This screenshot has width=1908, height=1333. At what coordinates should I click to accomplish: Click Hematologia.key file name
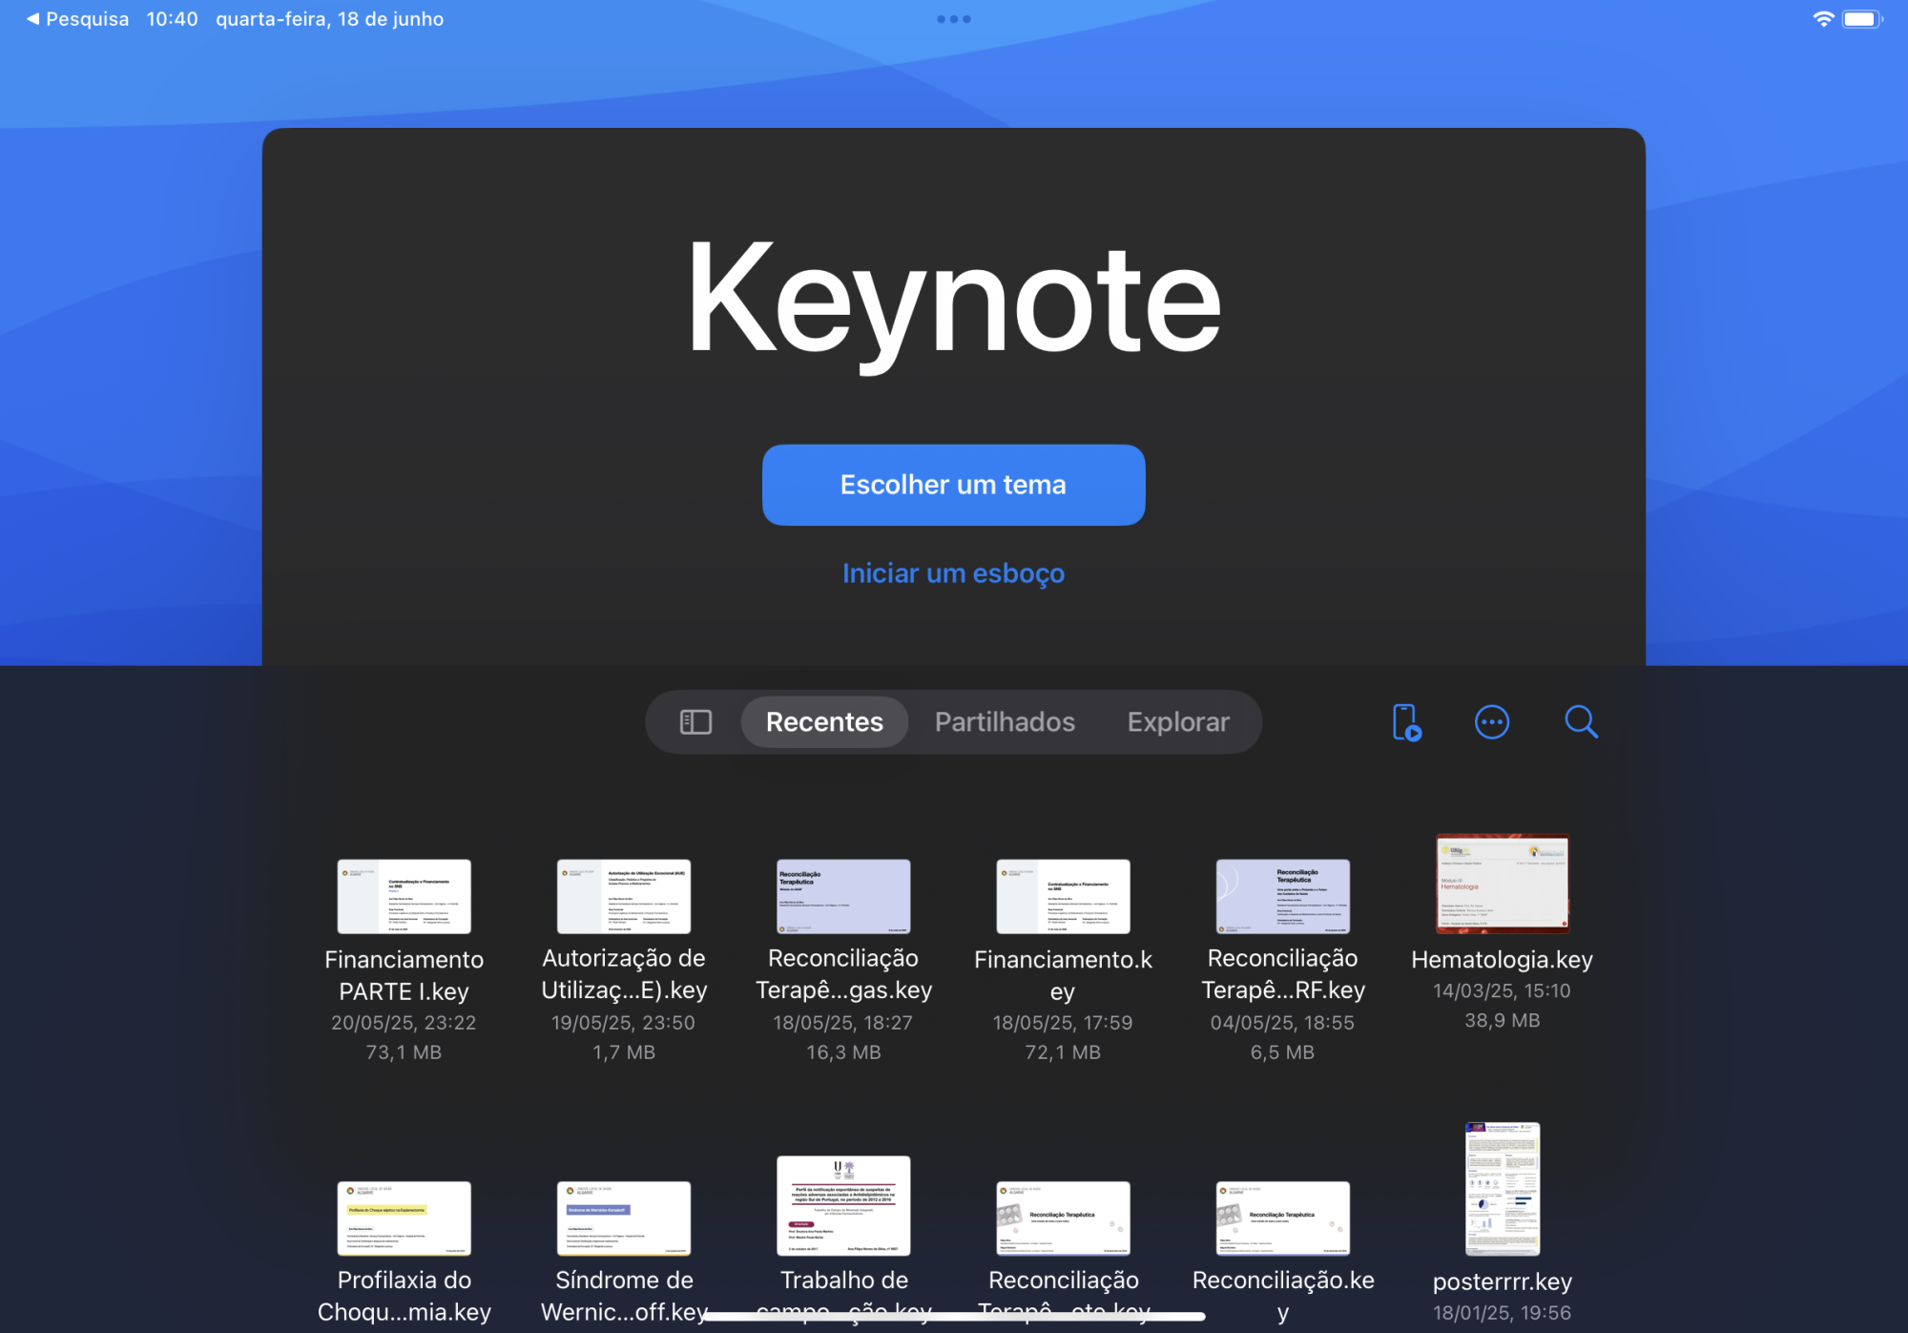point(1503,959)
